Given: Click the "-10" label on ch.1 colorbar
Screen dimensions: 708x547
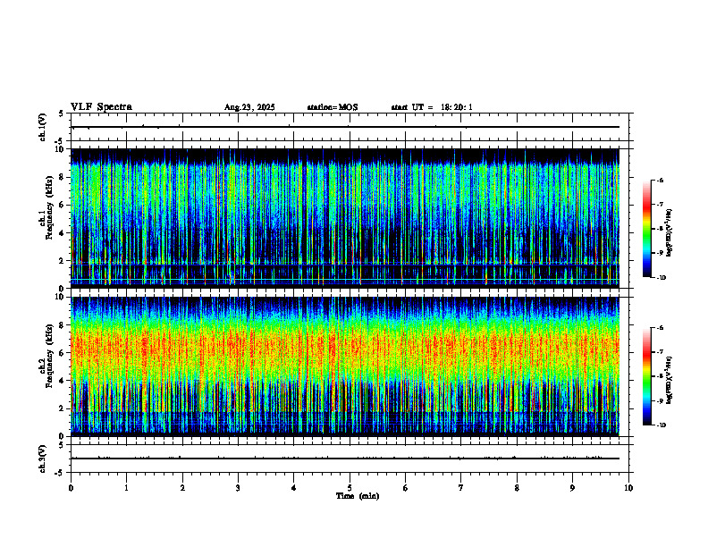Looking at the screenshot, I should (661, 278).
